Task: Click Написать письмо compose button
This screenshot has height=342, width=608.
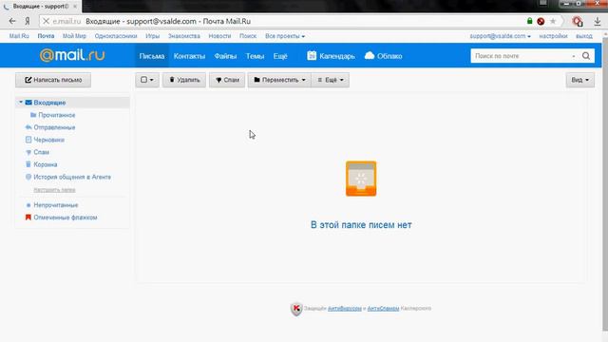Action: click(53, 80)
